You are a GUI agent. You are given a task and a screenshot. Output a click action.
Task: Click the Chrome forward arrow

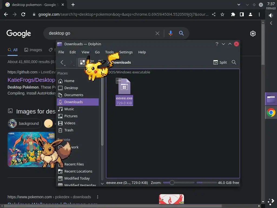click(15, 14)
